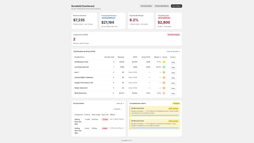Open View all link in Stockout Risks

tap(120, 104)
